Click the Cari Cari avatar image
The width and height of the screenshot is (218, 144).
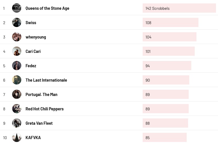pyautogui.click(x=17, y=51)
